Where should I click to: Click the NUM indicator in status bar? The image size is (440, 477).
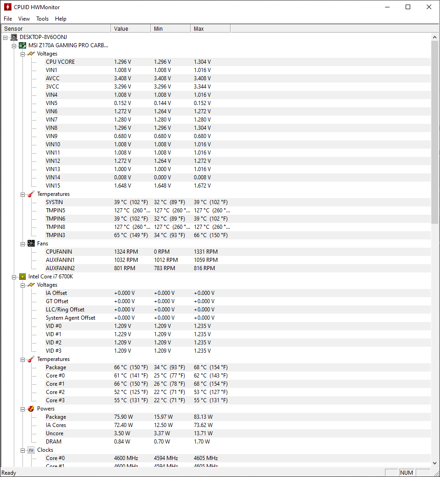click(x=406, y=472)
